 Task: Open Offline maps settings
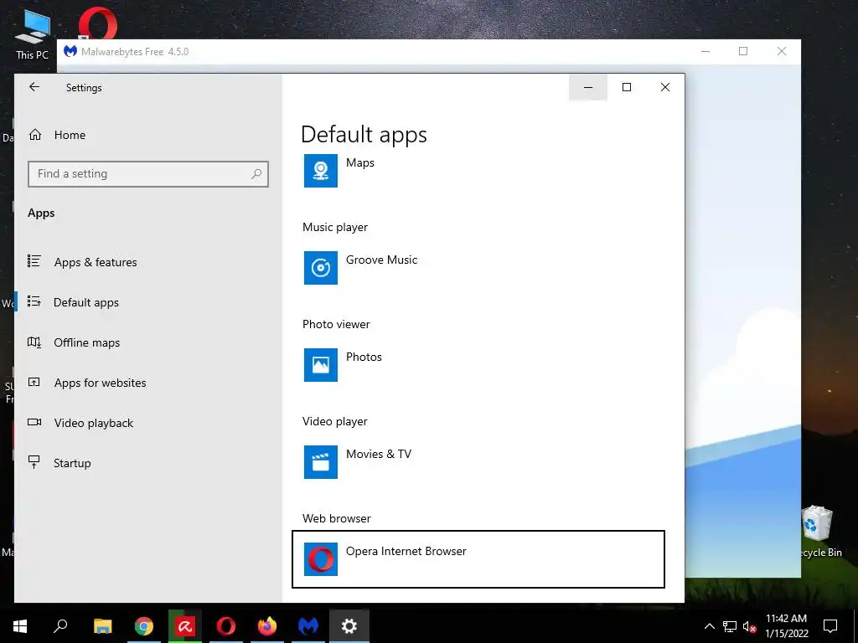[x=86, y=342]
